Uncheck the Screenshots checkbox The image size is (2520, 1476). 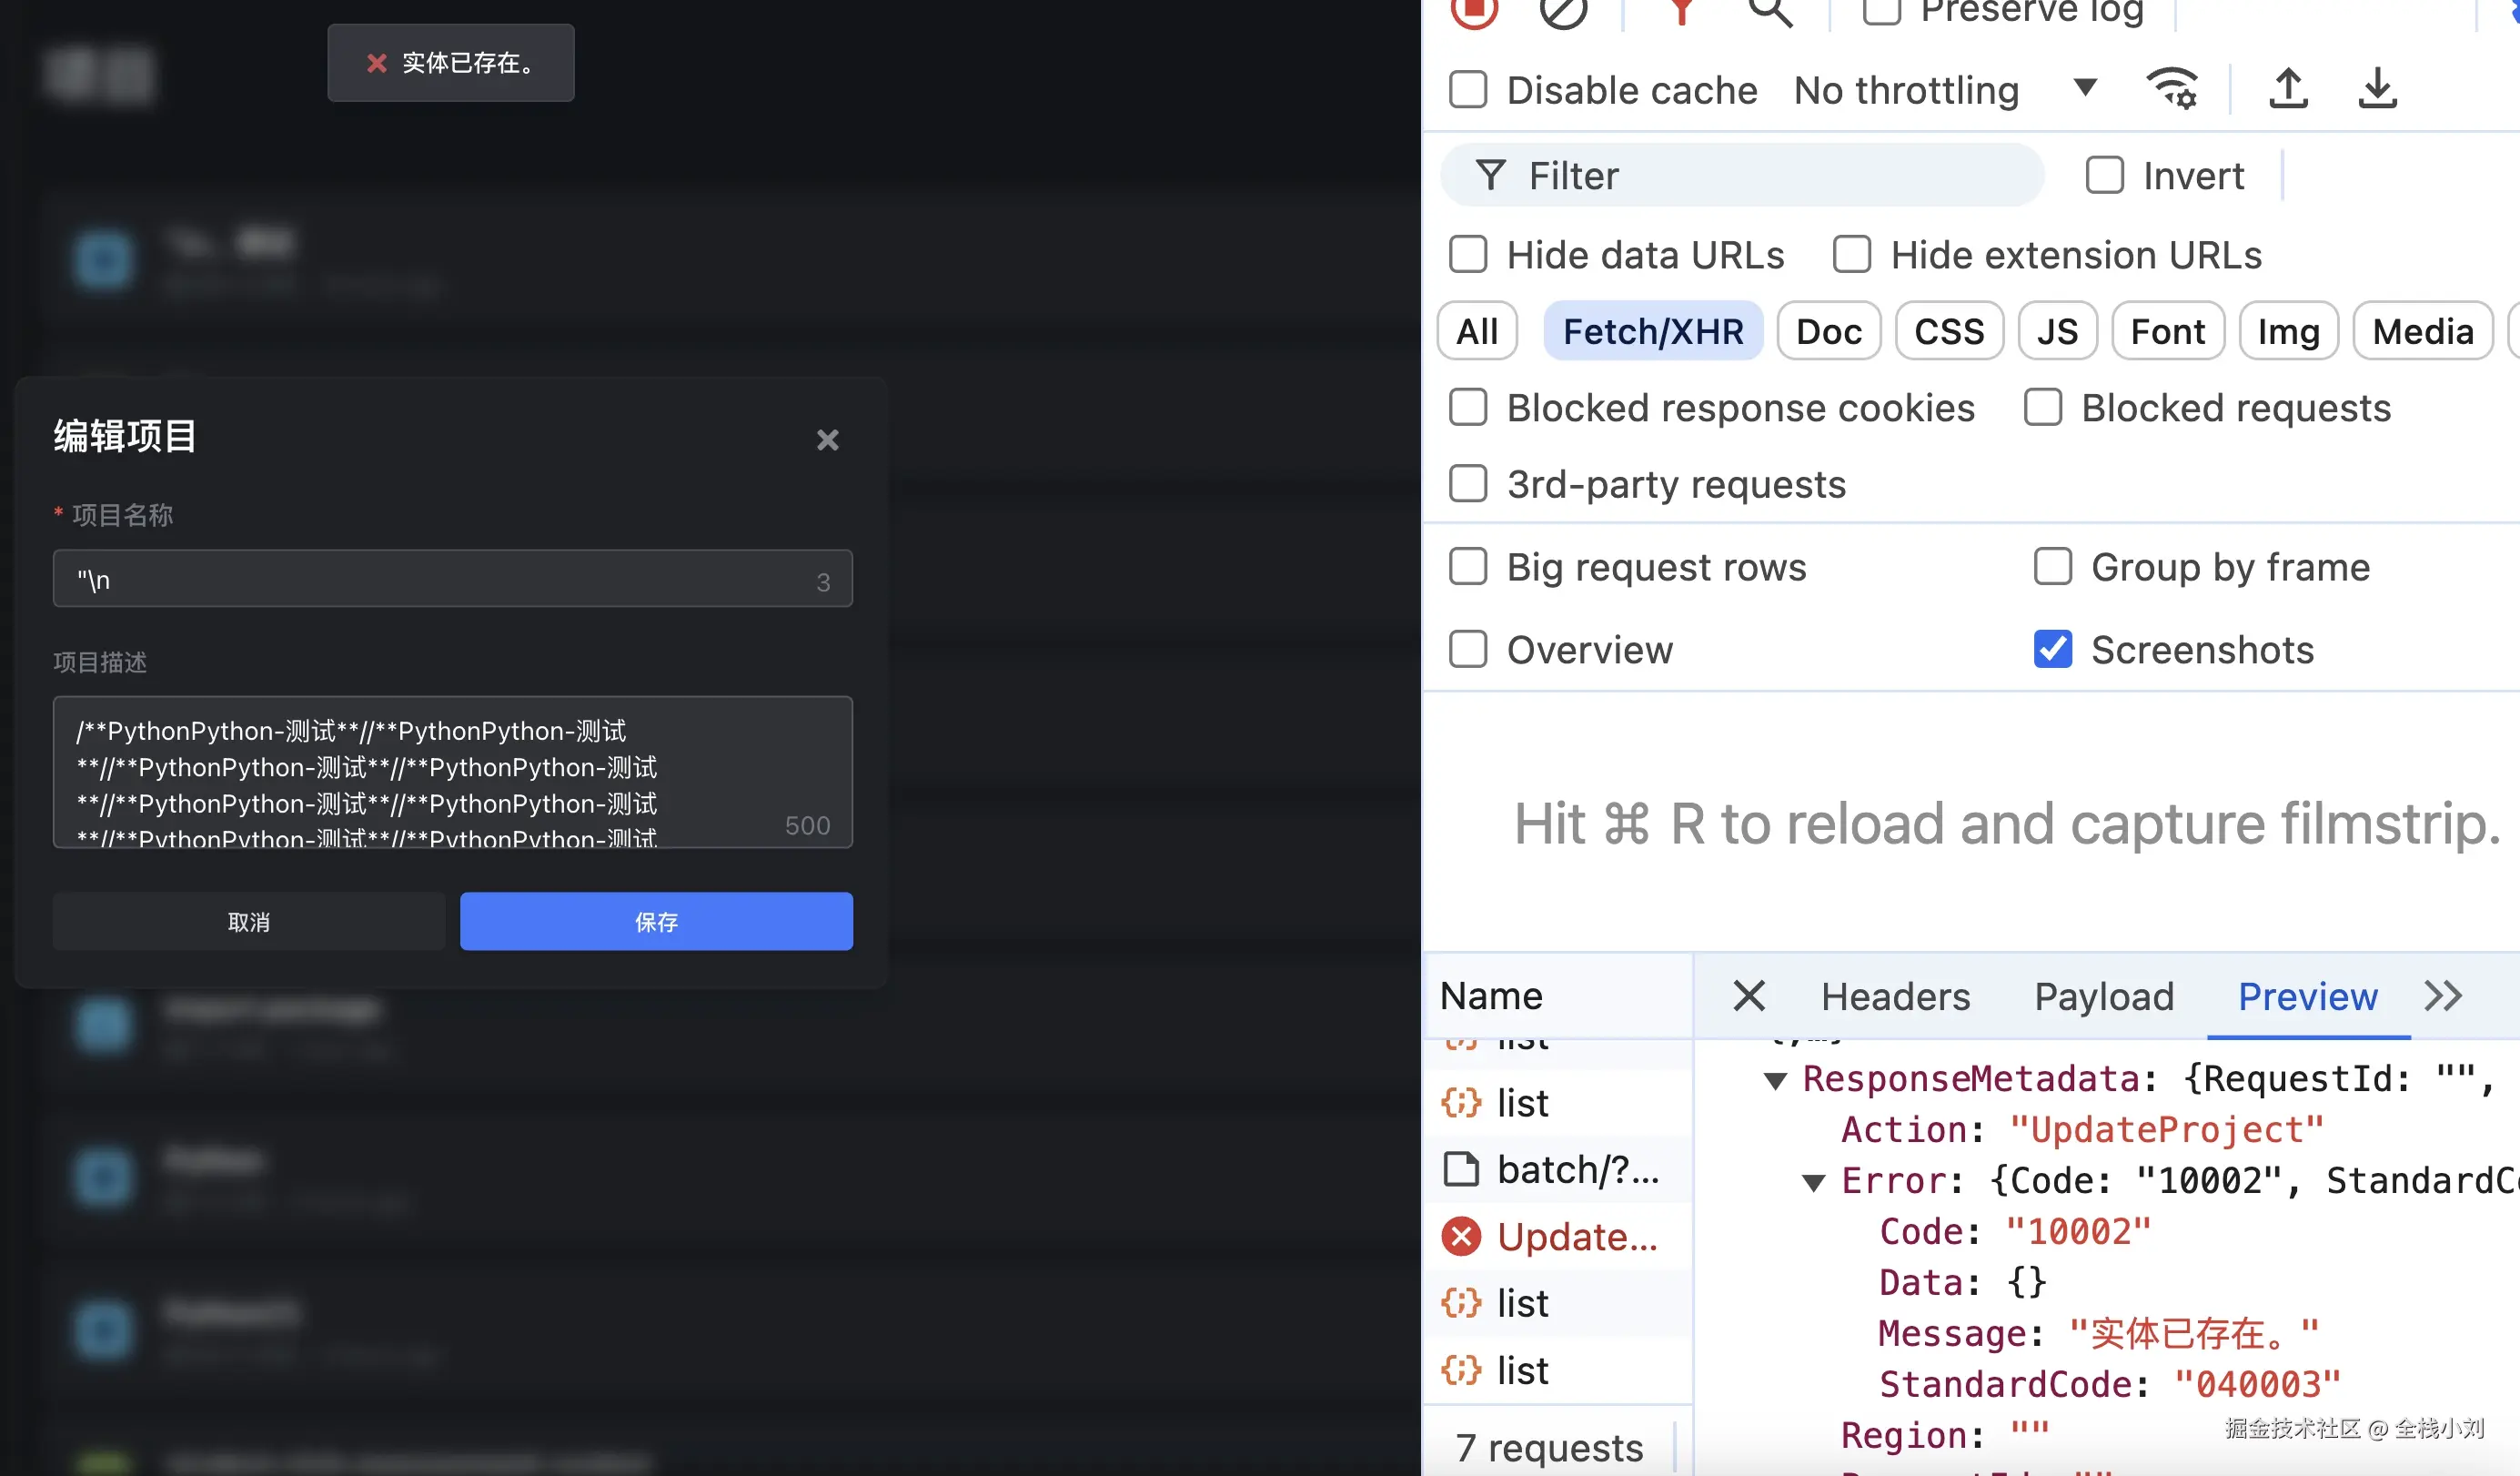pos(2052,650)
